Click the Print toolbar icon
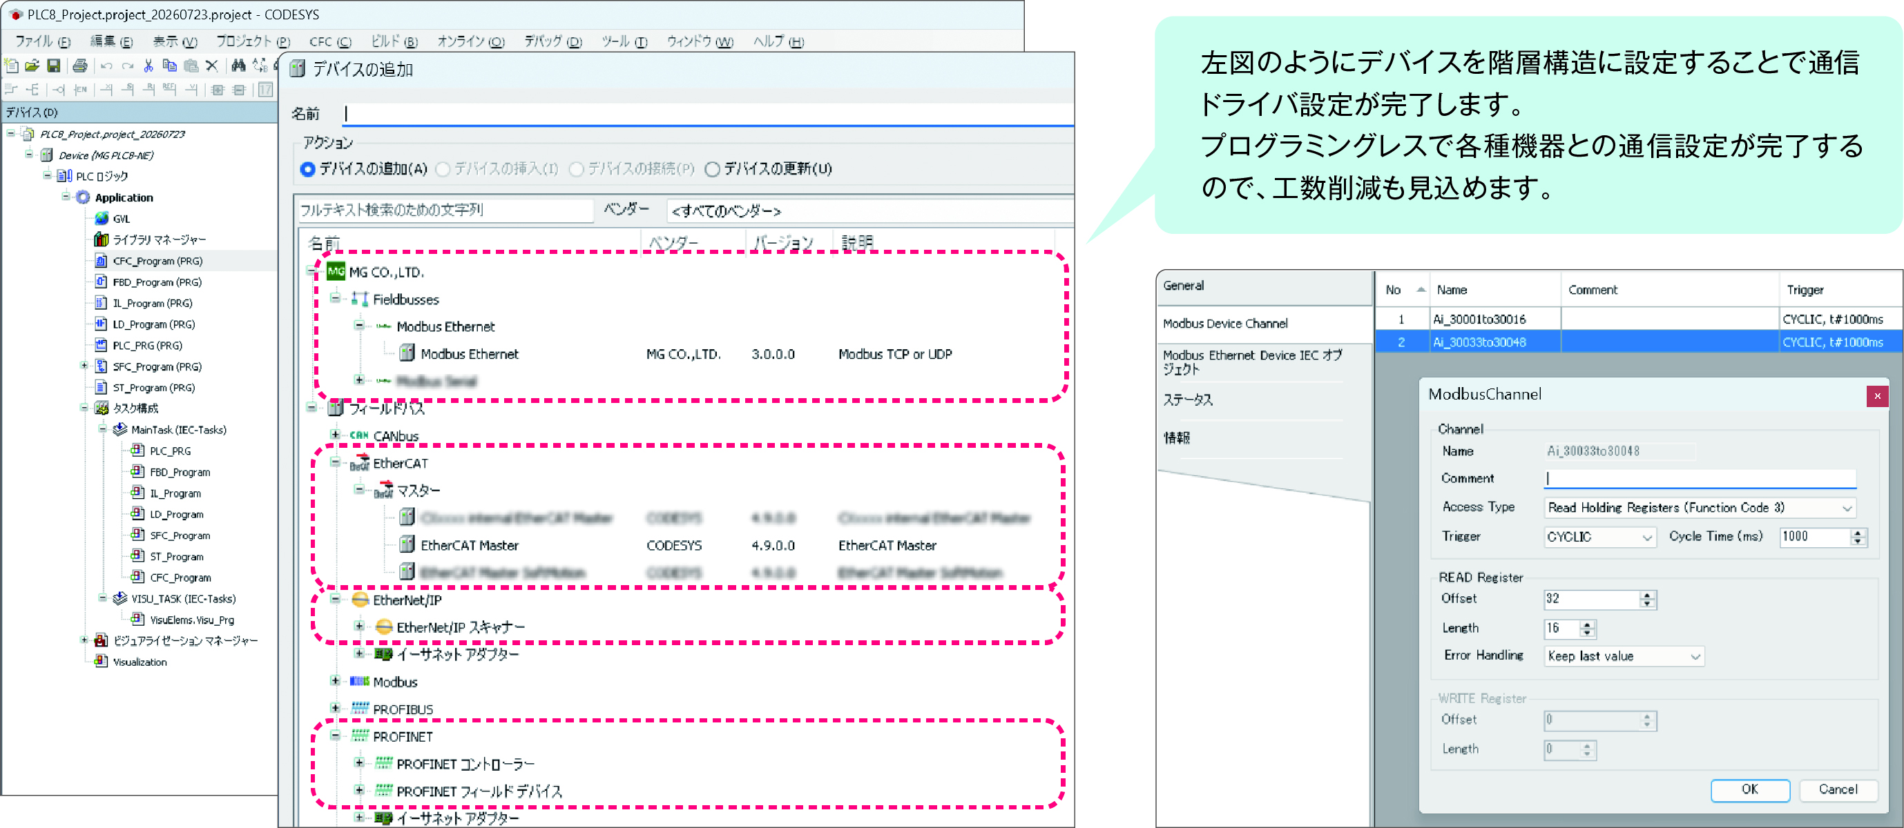This screenshot has width=1904, height=828. pyautogui.click(x=80, y=66)
